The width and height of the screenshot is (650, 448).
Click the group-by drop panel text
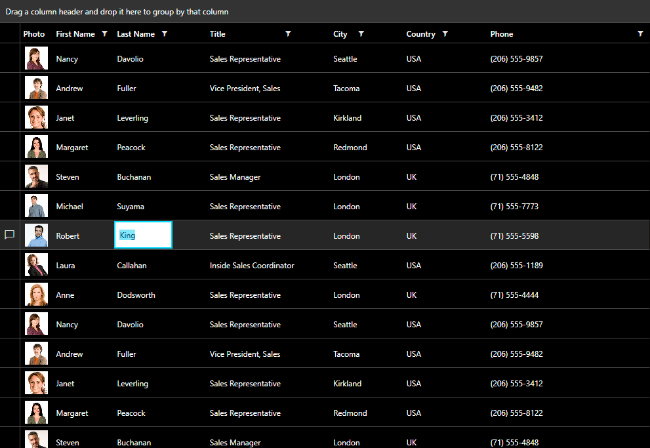click(117, 12)
